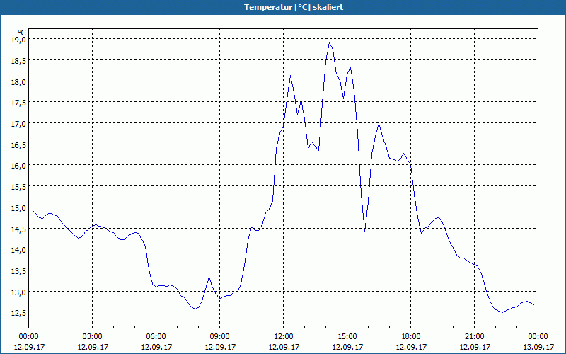The image size is (566, 354).
Task: Click the 16,0 axis label
Action: tap(18, 166)
